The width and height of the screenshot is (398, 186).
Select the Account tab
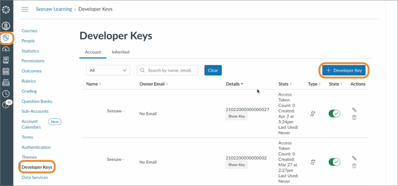pyautogui.click(x=93, y=52)
